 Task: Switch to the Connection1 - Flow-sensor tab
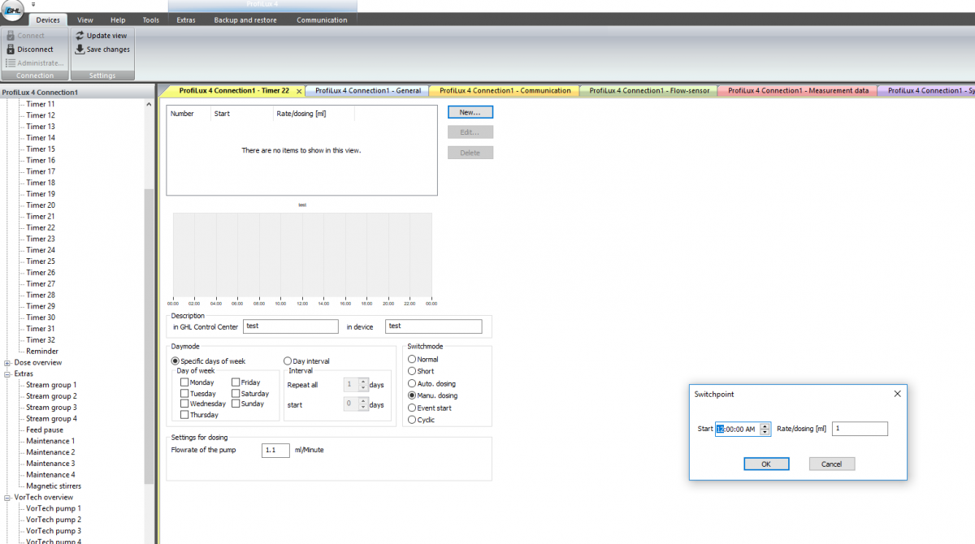point(648,91)
